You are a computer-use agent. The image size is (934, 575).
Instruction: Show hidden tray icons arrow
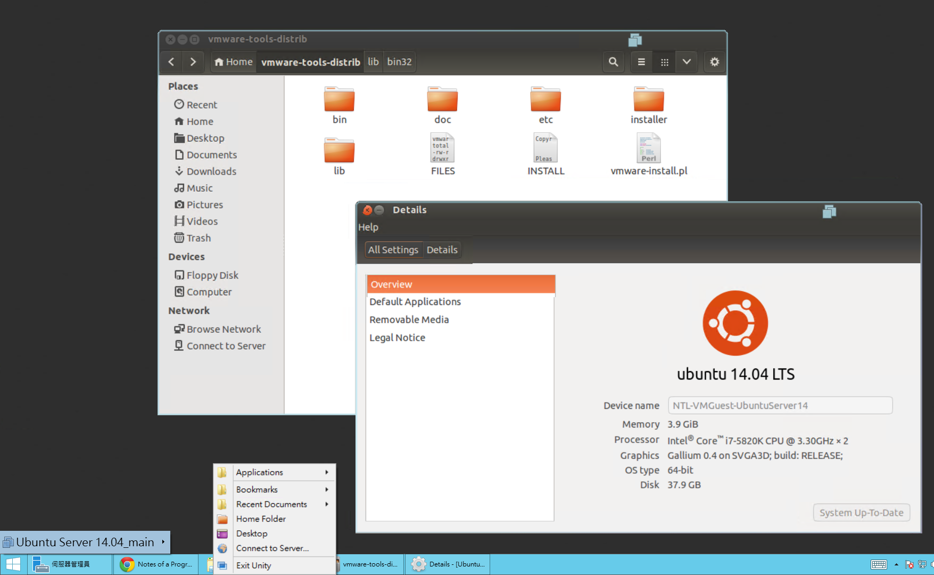tap(896, 564)
